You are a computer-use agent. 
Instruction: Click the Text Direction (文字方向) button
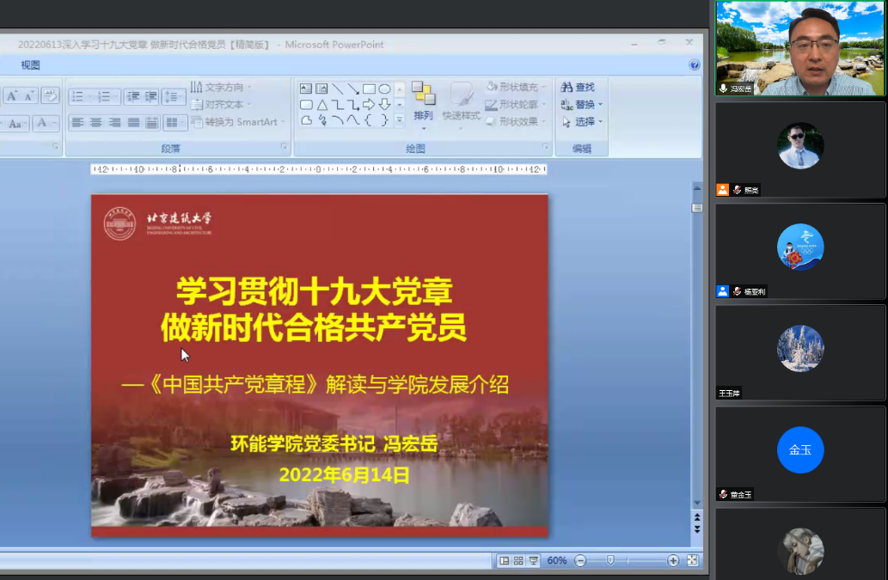tap(222, 87)
